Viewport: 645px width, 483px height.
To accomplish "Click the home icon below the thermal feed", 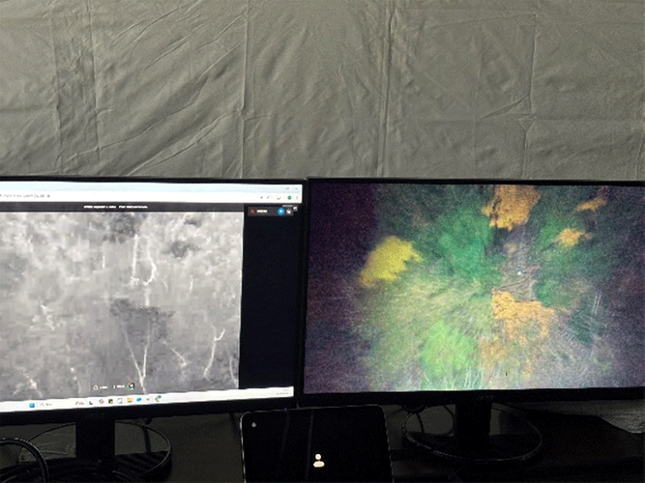I will tap(96, 387).
